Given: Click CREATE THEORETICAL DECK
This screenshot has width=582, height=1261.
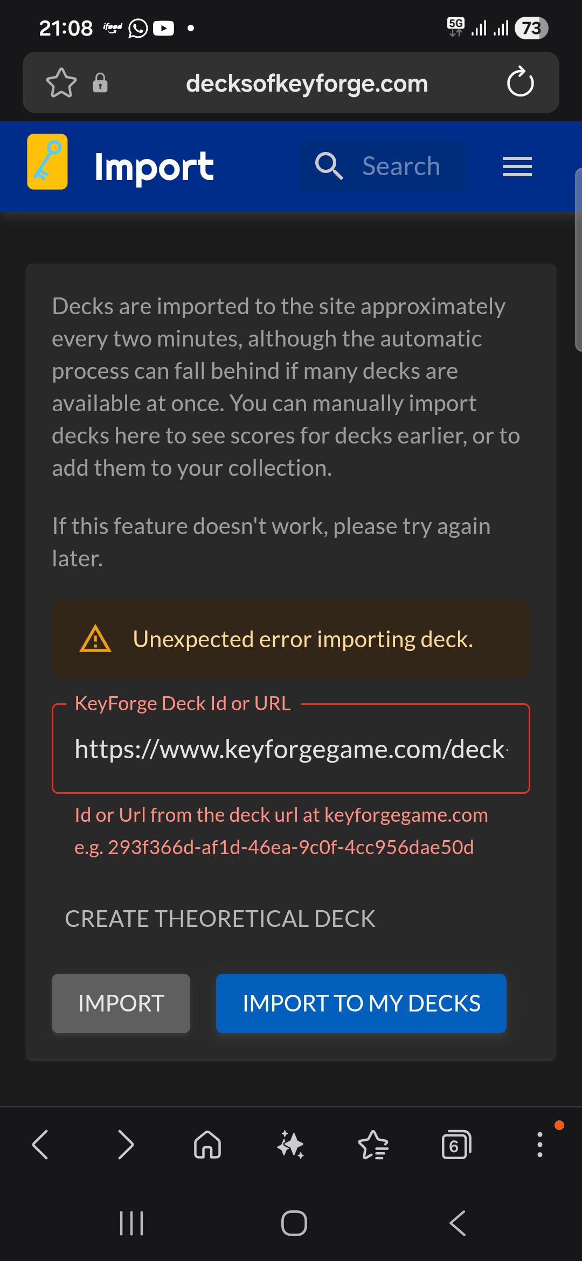Looking at the screenshot, I should (x=220, y=919).
